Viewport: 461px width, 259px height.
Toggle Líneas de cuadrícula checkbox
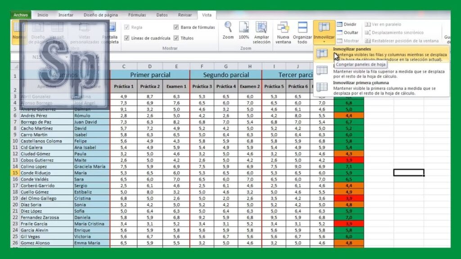126,38
